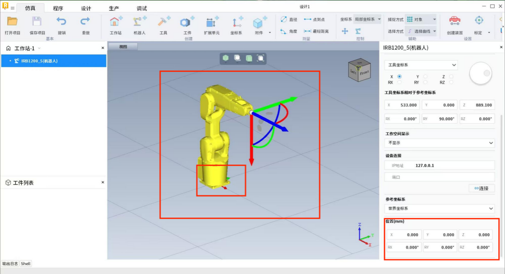Click the 端口 port input field
This screenshot has width=505, height=274.
(x=439, y=177)
